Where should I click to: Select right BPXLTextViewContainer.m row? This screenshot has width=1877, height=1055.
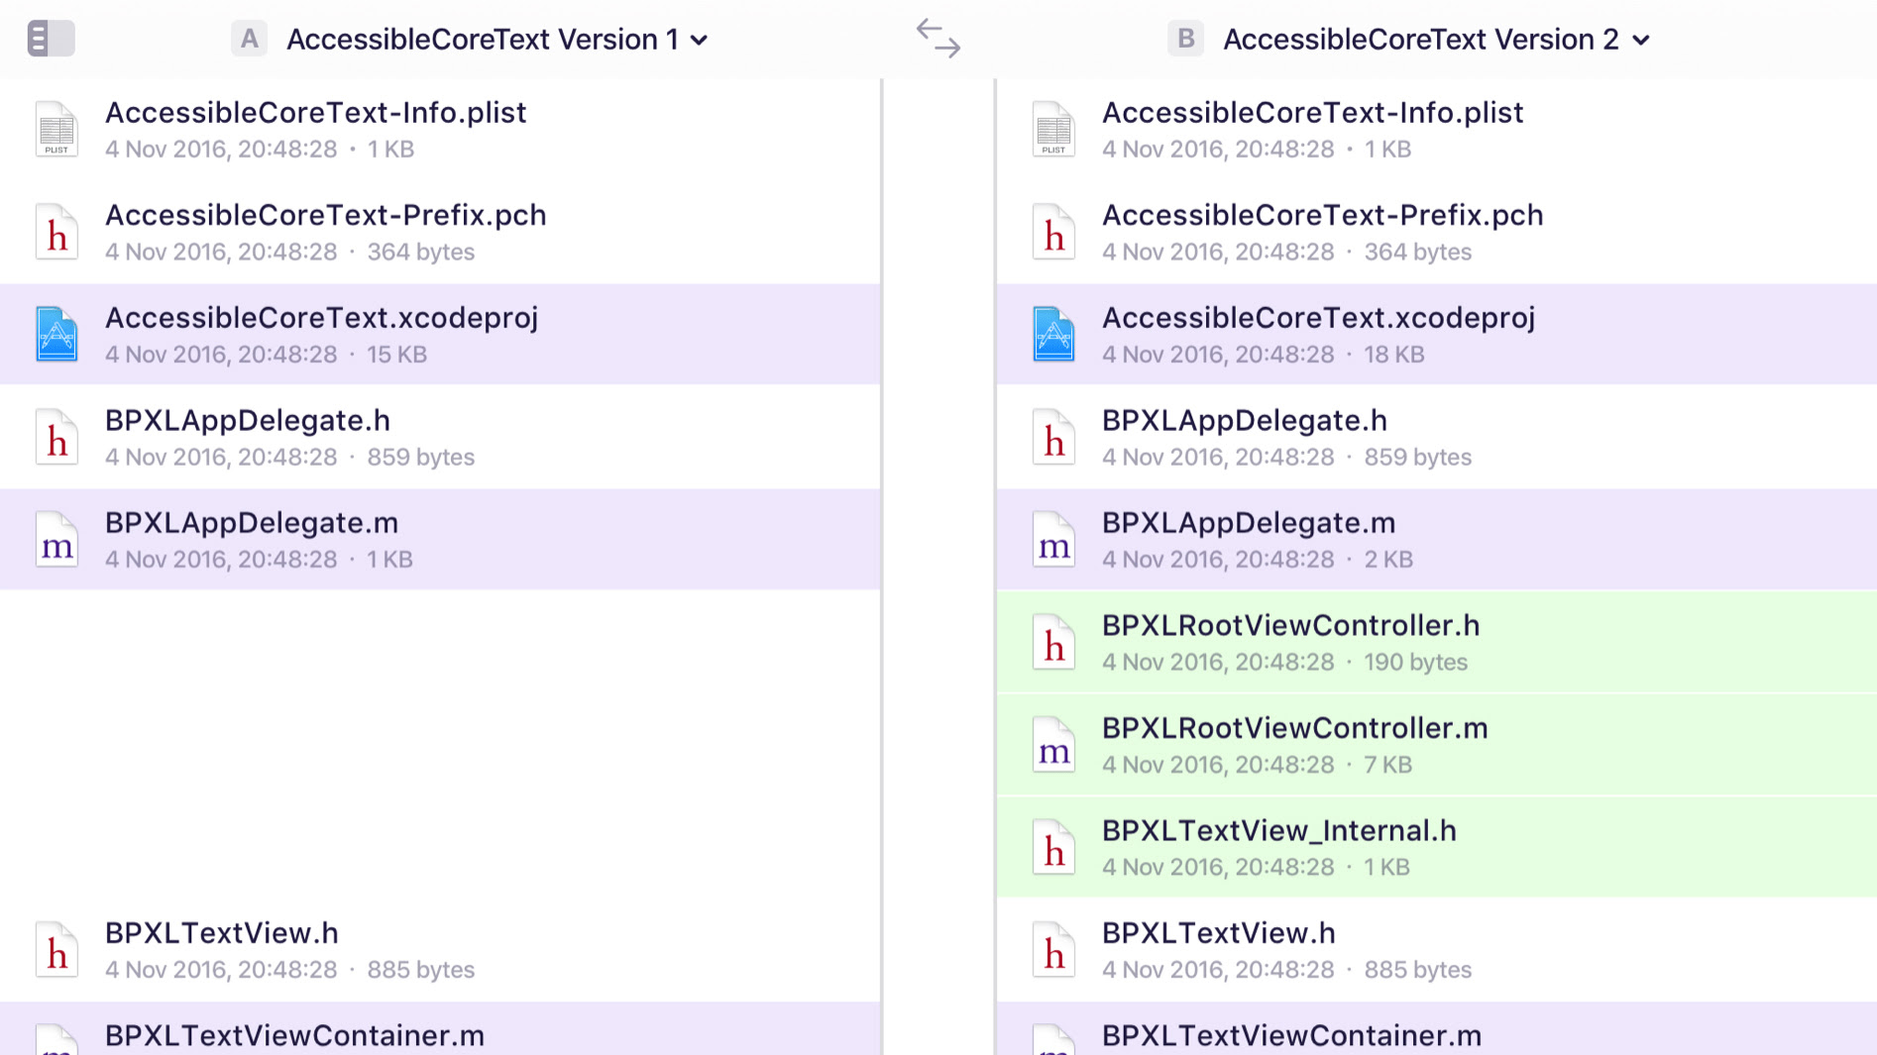[x=1436, y=1032]
